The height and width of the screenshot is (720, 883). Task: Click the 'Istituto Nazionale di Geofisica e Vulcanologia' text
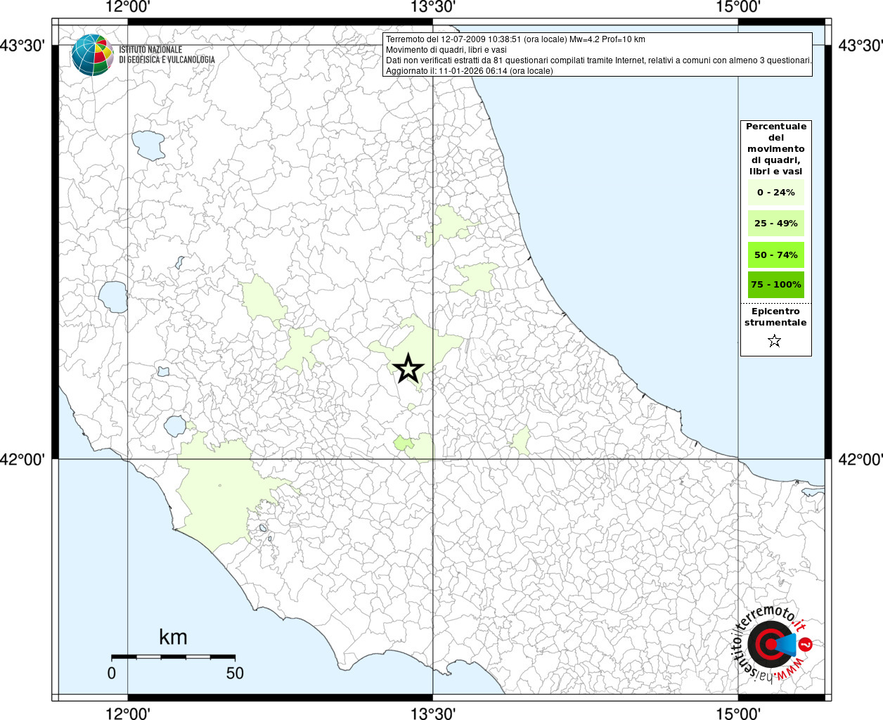click(x=167, y=55)
